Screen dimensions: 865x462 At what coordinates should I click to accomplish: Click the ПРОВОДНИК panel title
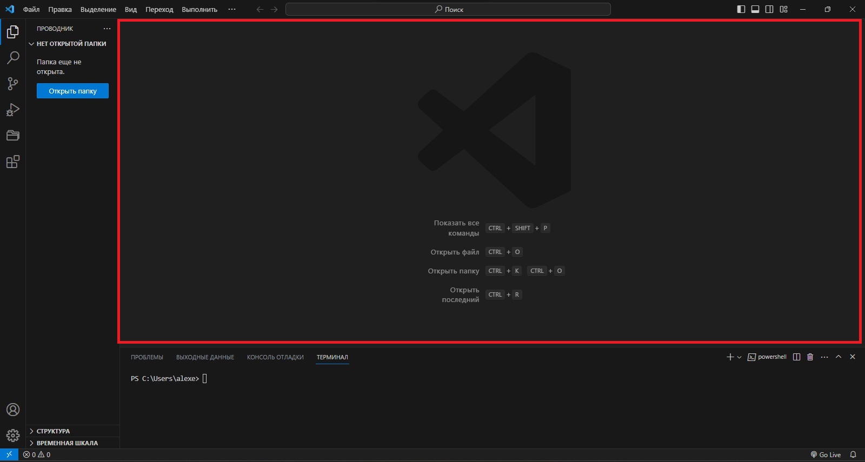click(55, 29)
